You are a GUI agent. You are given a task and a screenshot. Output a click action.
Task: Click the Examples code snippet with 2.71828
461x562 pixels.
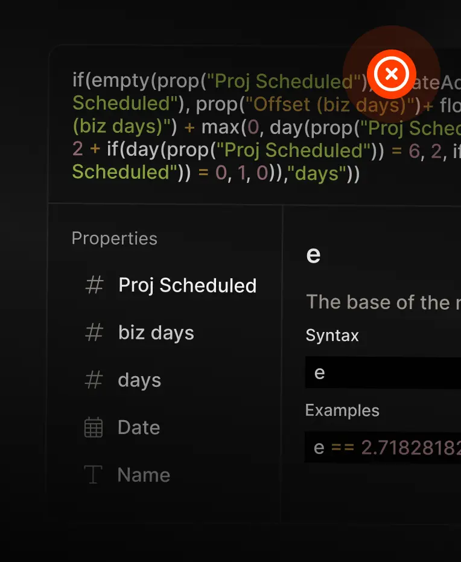pos(383,447)
